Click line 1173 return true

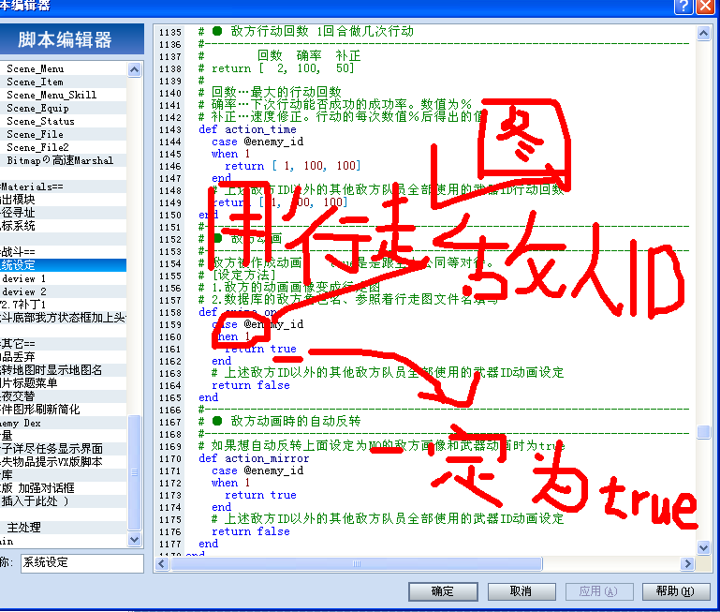click(260, 495)
